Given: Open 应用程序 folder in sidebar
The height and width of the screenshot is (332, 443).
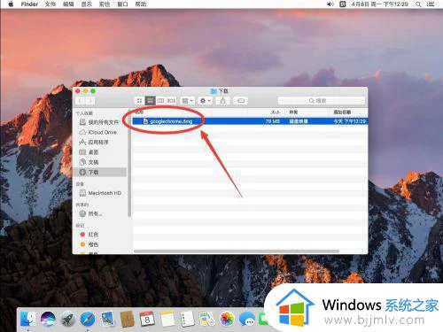Looking at the screenshot, I should point(99,143).
